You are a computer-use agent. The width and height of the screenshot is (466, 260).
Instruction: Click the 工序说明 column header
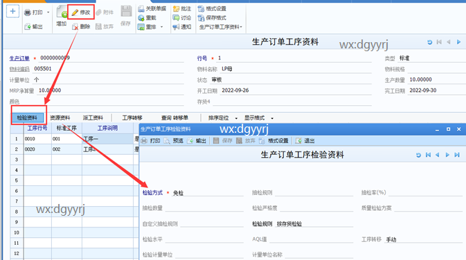[x=107, y=128]
